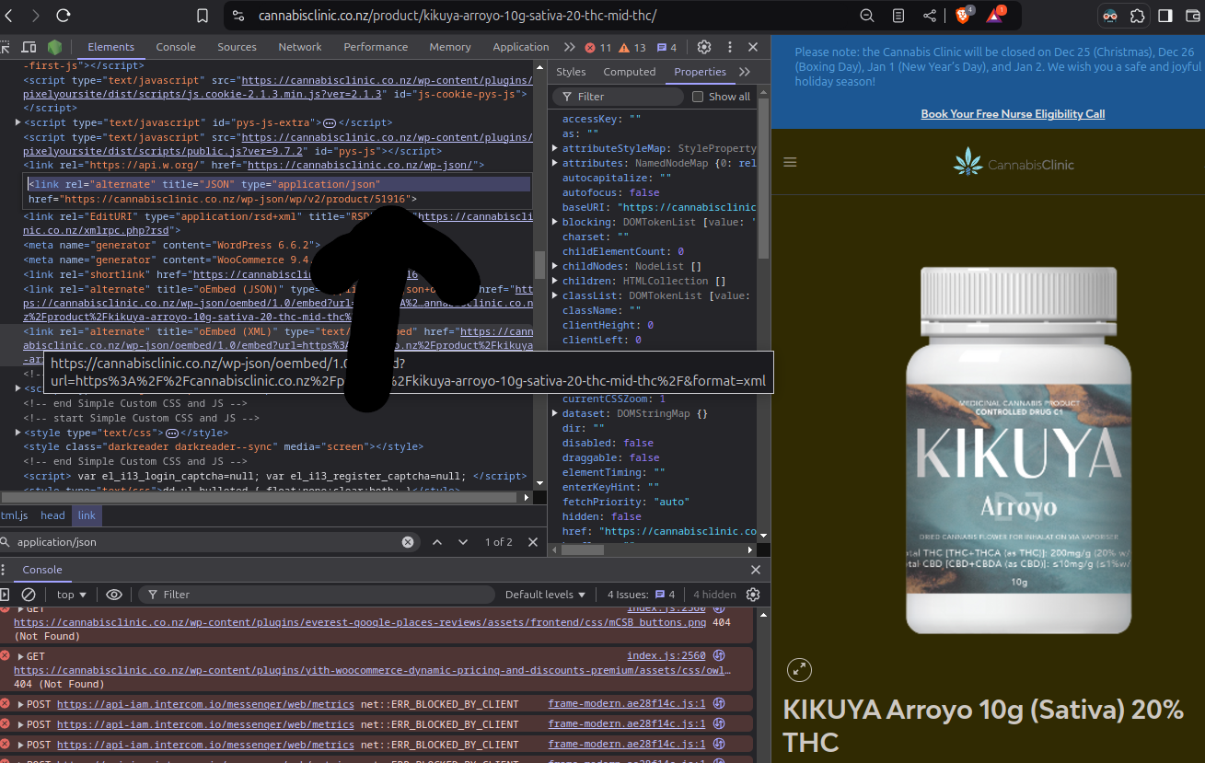Expand the attributes NamedNodeMap property

tap(554, 163)
